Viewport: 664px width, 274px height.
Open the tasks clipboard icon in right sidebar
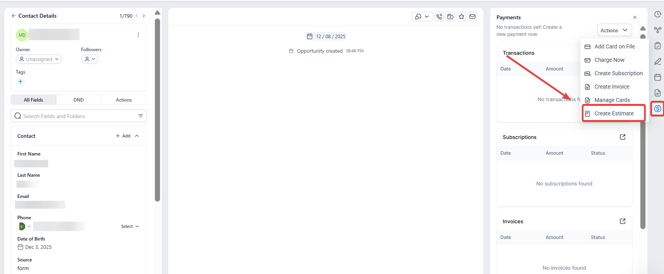(x=658, y=46)
